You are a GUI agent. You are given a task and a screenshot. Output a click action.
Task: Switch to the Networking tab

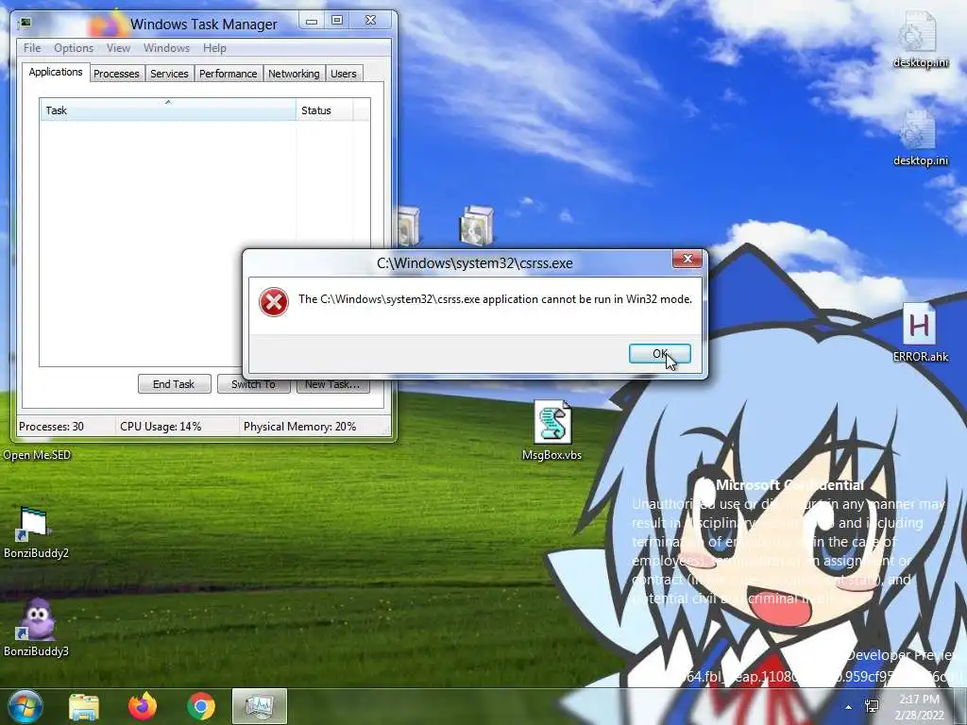pyautogui.click(x=294, y=74)
